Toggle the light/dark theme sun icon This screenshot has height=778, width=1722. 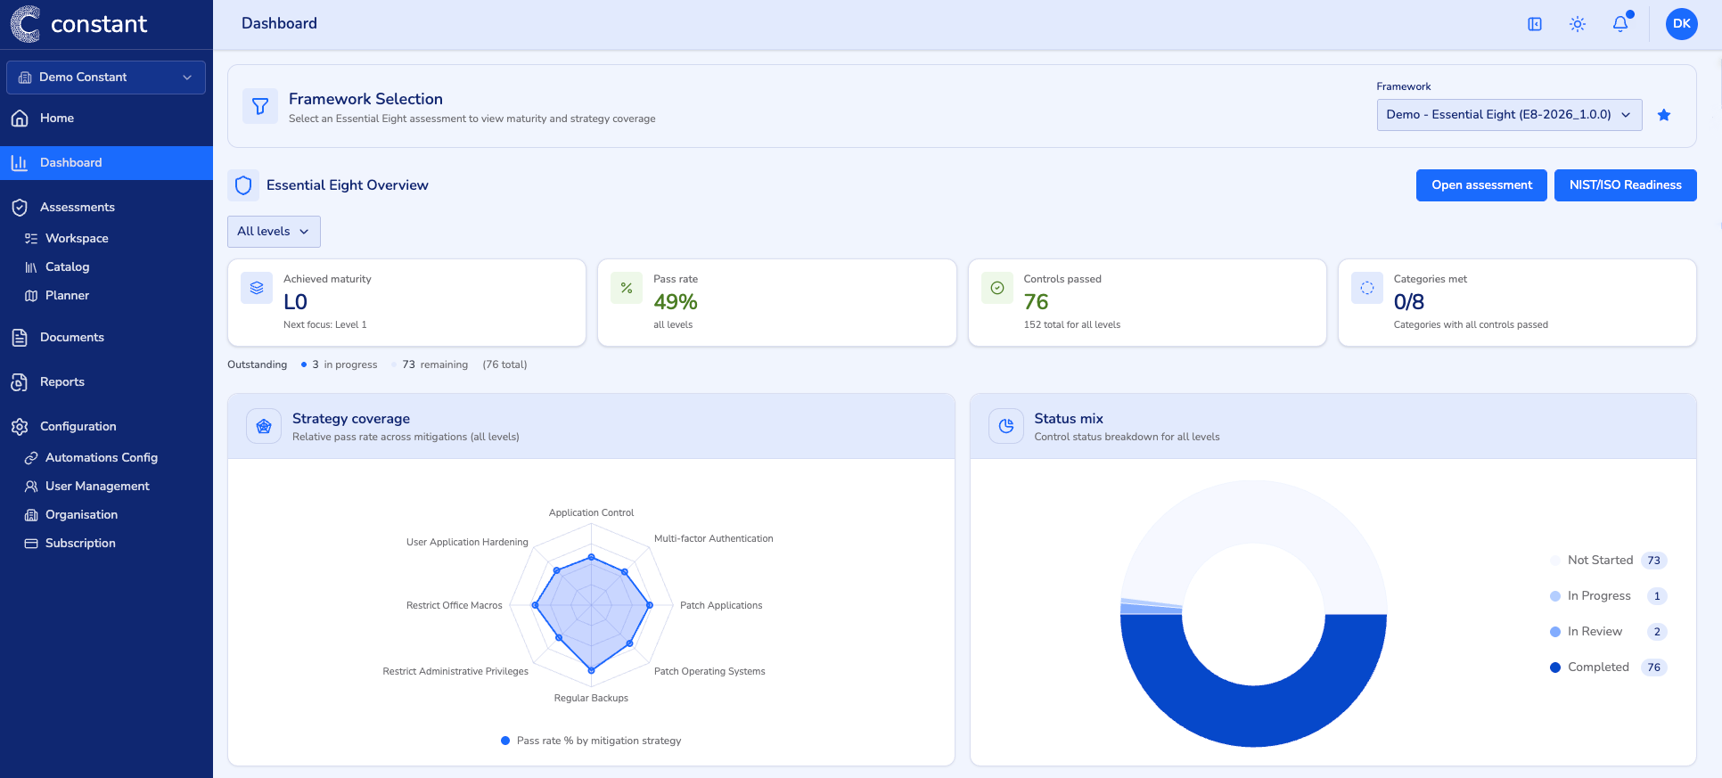[1578, 24]
